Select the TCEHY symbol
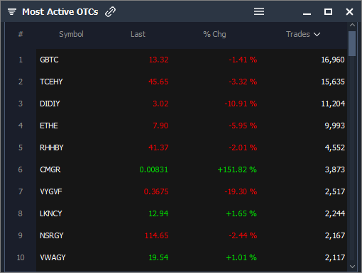362x273 pixels. pyautogui.click(x=51, y=82)
